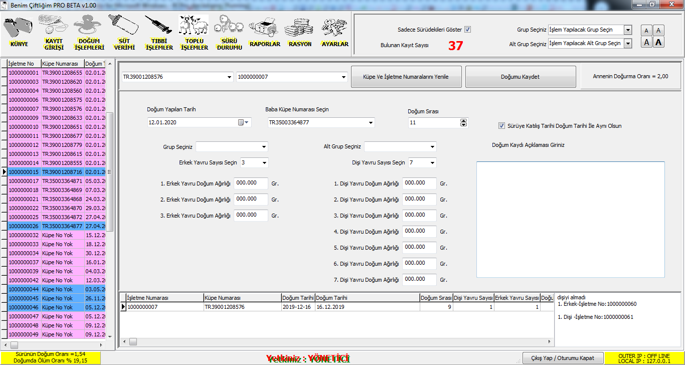This screenshot has height=365, width=685.
Task: Expand Baba Küpe Numarası dropdown
Action: [371, 123]
